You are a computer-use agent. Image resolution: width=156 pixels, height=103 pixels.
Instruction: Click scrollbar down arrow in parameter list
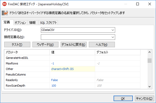149,87
